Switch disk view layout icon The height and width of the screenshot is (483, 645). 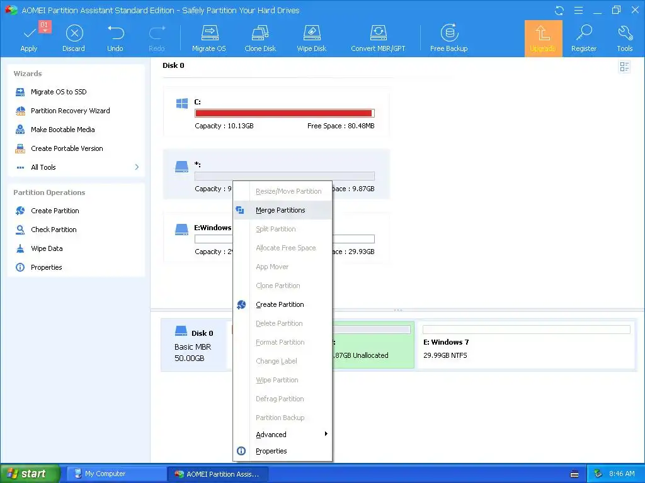[x=624, y=67]
